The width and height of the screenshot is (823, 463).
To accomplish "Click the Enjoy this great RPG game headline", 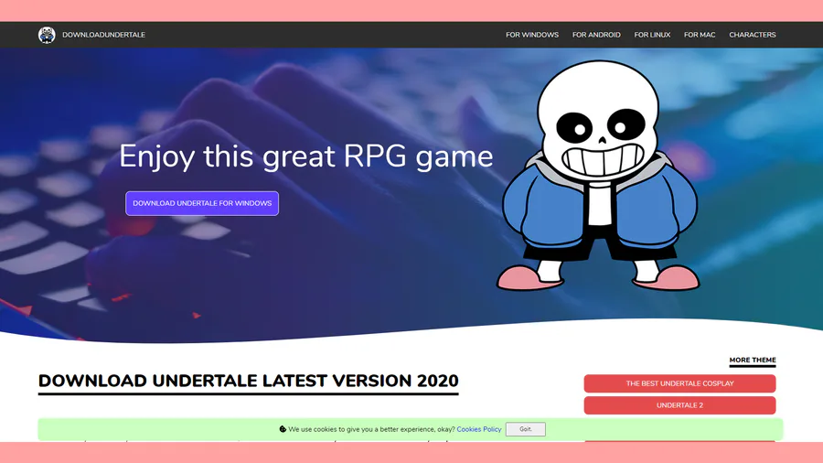I will tap(306, 156).
